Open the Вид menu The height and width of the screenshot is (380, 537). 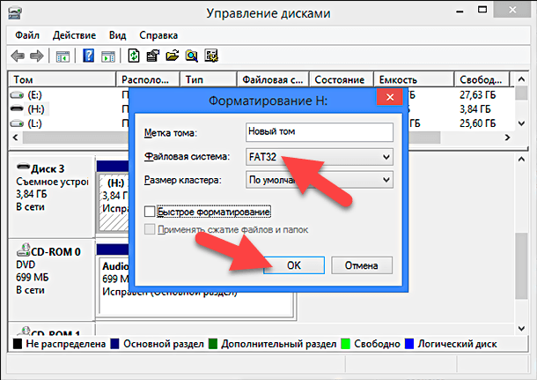point(117,35)
